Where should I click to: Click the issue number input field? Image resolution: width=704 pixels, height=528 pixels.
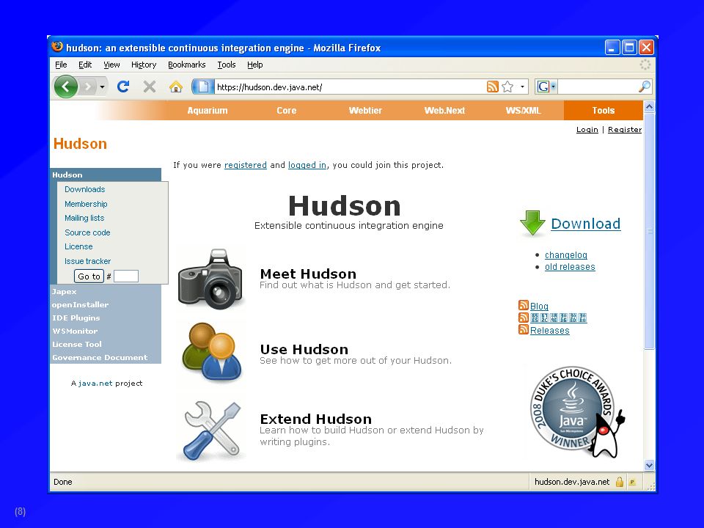(x=125, y=276)
